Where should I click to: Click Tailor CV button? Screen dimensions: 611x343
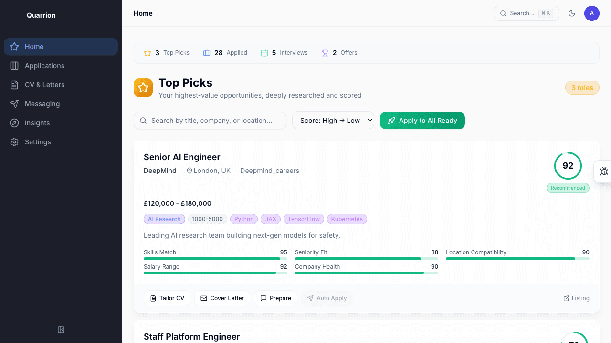167,298
